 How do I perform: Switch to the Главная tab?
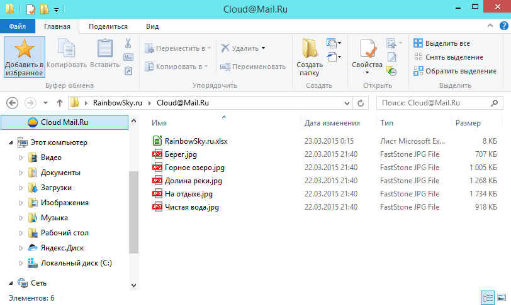point(57,26)
